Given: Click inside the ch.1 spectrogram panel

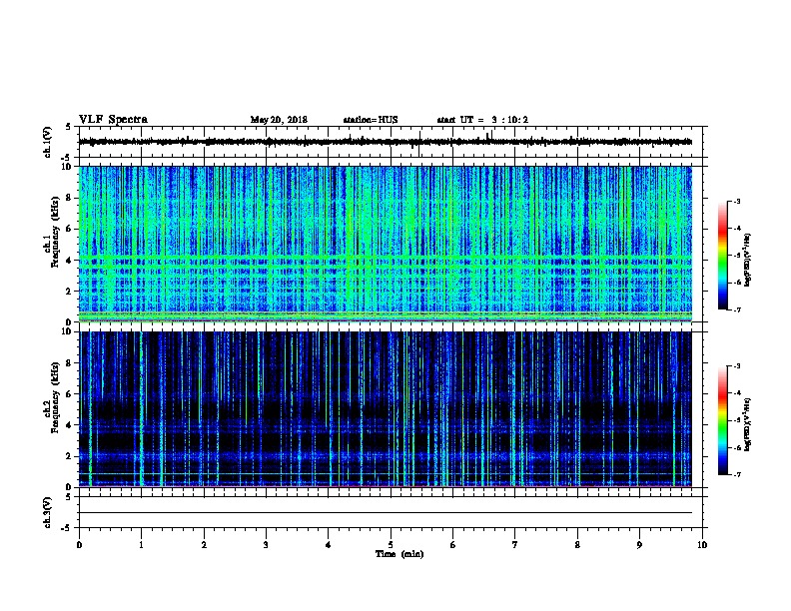Looking at the screenshot, I should click(x=386, y=244).
